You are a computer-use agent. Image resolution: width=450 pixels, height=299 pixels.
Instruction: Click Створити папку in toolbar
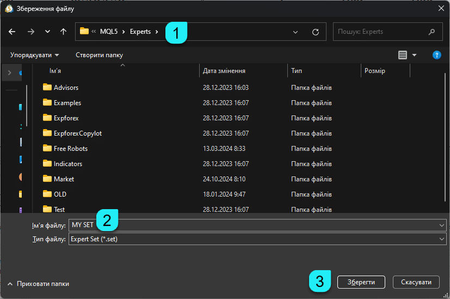[99, 55]
